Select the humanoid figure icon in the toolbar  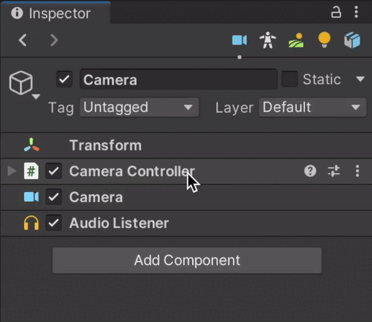268,41
